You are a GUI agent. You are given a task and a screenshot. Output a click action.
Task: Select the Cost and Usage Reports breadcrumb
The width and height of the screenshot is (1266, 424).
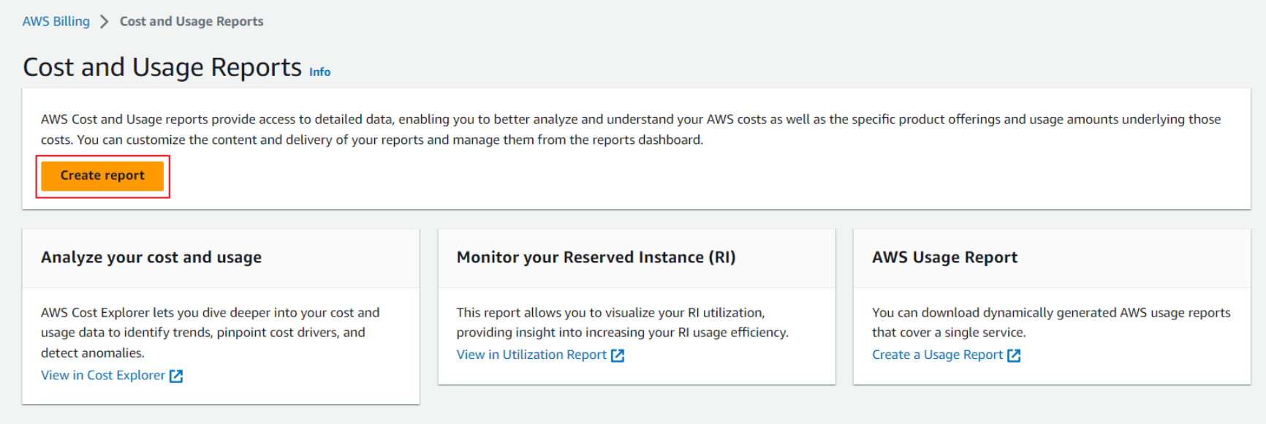click(x=192, y=21)
